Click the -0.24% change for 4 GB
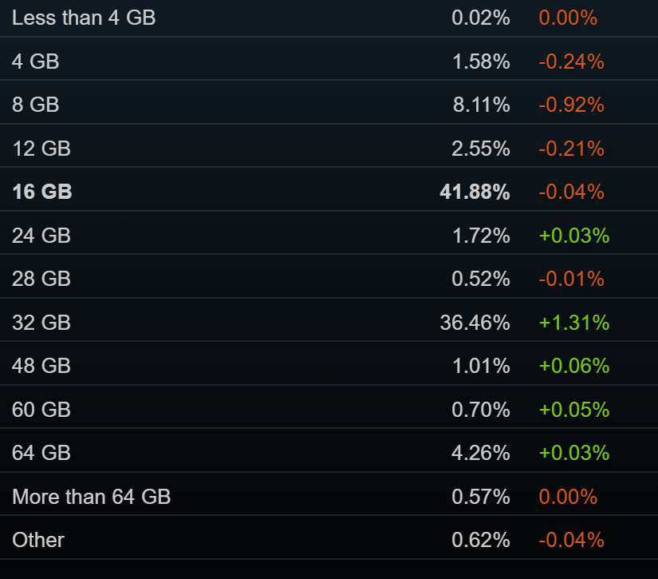 click(x=572, y=61)
